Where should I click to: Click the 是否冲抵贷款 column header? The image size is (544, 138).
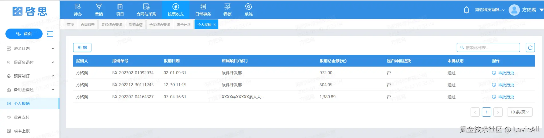(x=399, y=61)
